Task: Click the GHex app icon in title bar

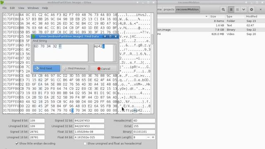Action: click(2, 2)
